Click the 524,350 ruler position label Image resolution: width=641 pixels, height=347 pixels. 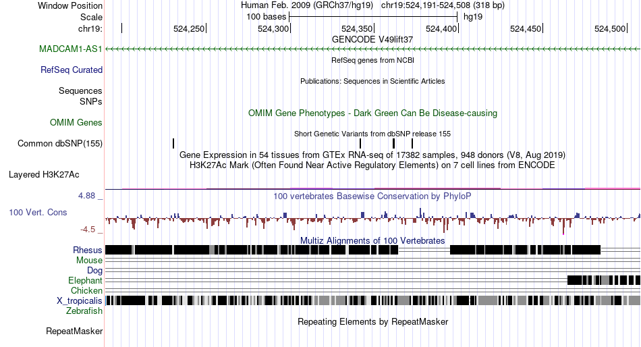point(357,29)
